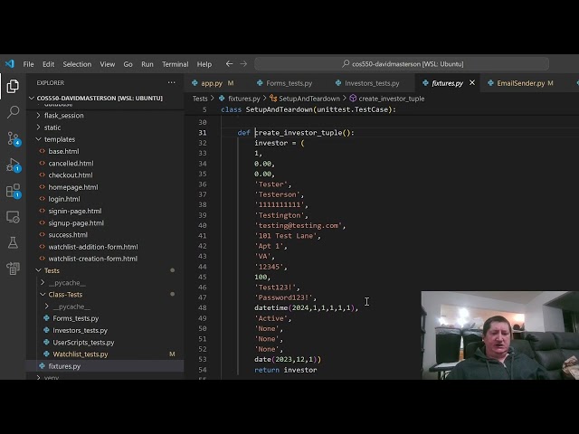Open the Edit menu
Image resolution: width=579 pixels, height=434 pixels.
[48, 64]
